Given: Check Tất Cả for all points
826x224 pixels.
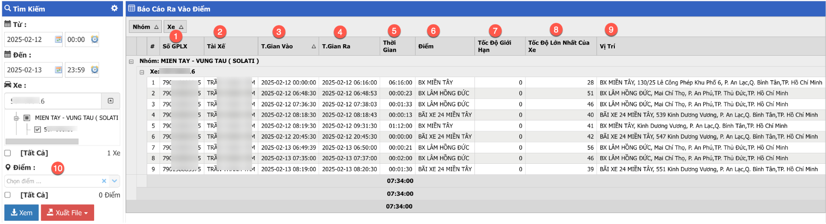Looking at the screenshot, I should (8, 195).
